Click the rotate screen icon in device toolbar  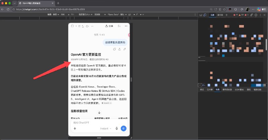click(x=130, y=14)
